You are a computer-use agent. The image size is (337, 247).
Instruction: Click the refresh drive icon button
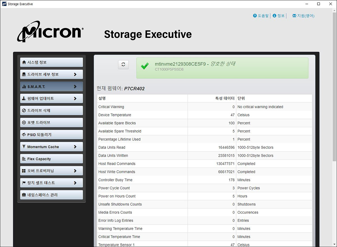coord(123,64)
